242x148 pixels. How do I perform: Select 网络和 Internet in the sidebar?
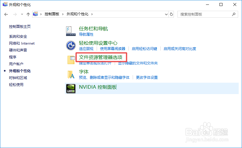tap(22, 43)
